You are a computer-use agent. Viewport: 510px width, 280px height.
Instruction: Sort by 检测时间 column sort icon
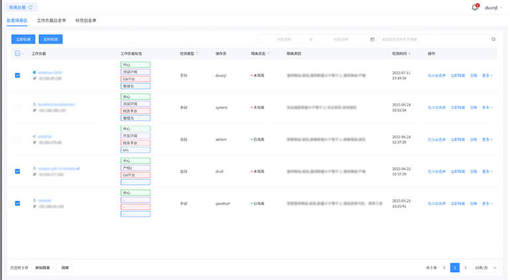(x=409, y=53)
